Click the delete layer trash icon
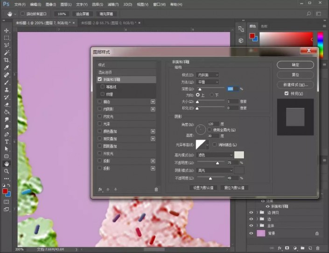The width and height of the screenshot is (329, 253). (318, 248)
